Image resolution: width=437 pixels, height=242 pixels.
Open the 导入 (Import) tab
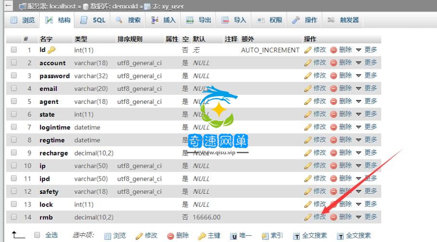pos(233,20)
